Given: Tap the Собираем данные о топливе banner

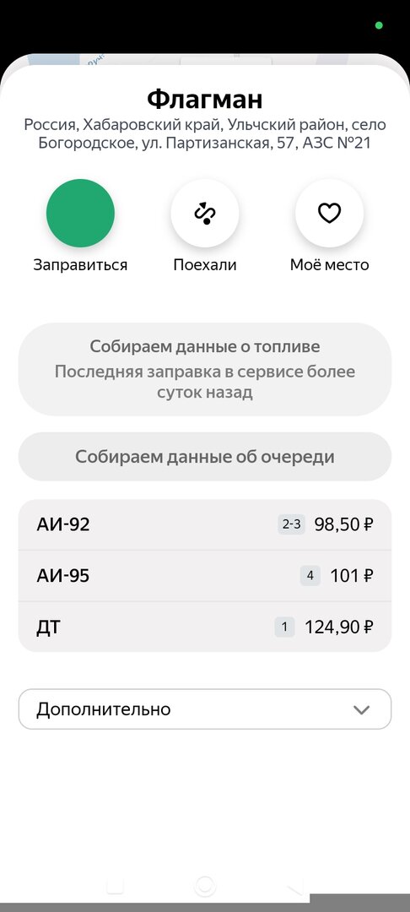Looking at the screenshot, I should point(205,369).
